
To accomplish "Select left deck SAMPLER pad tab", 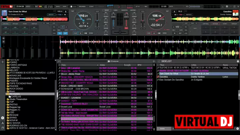I will [34, 24].
